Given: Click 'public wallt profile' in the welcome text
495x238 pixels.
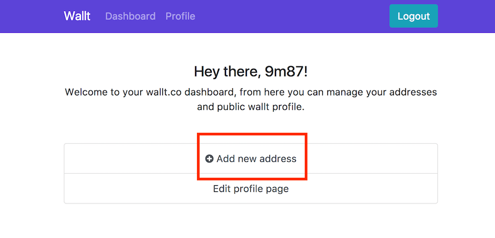Looking at the screenshot, I should [260, 106].
